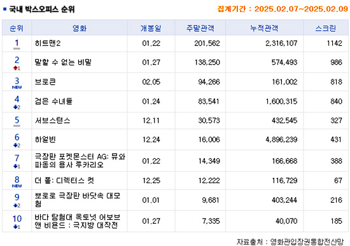Open the movie title 말할 수 없는 비밀
The image size is (350, 246).
coord(63,62)
